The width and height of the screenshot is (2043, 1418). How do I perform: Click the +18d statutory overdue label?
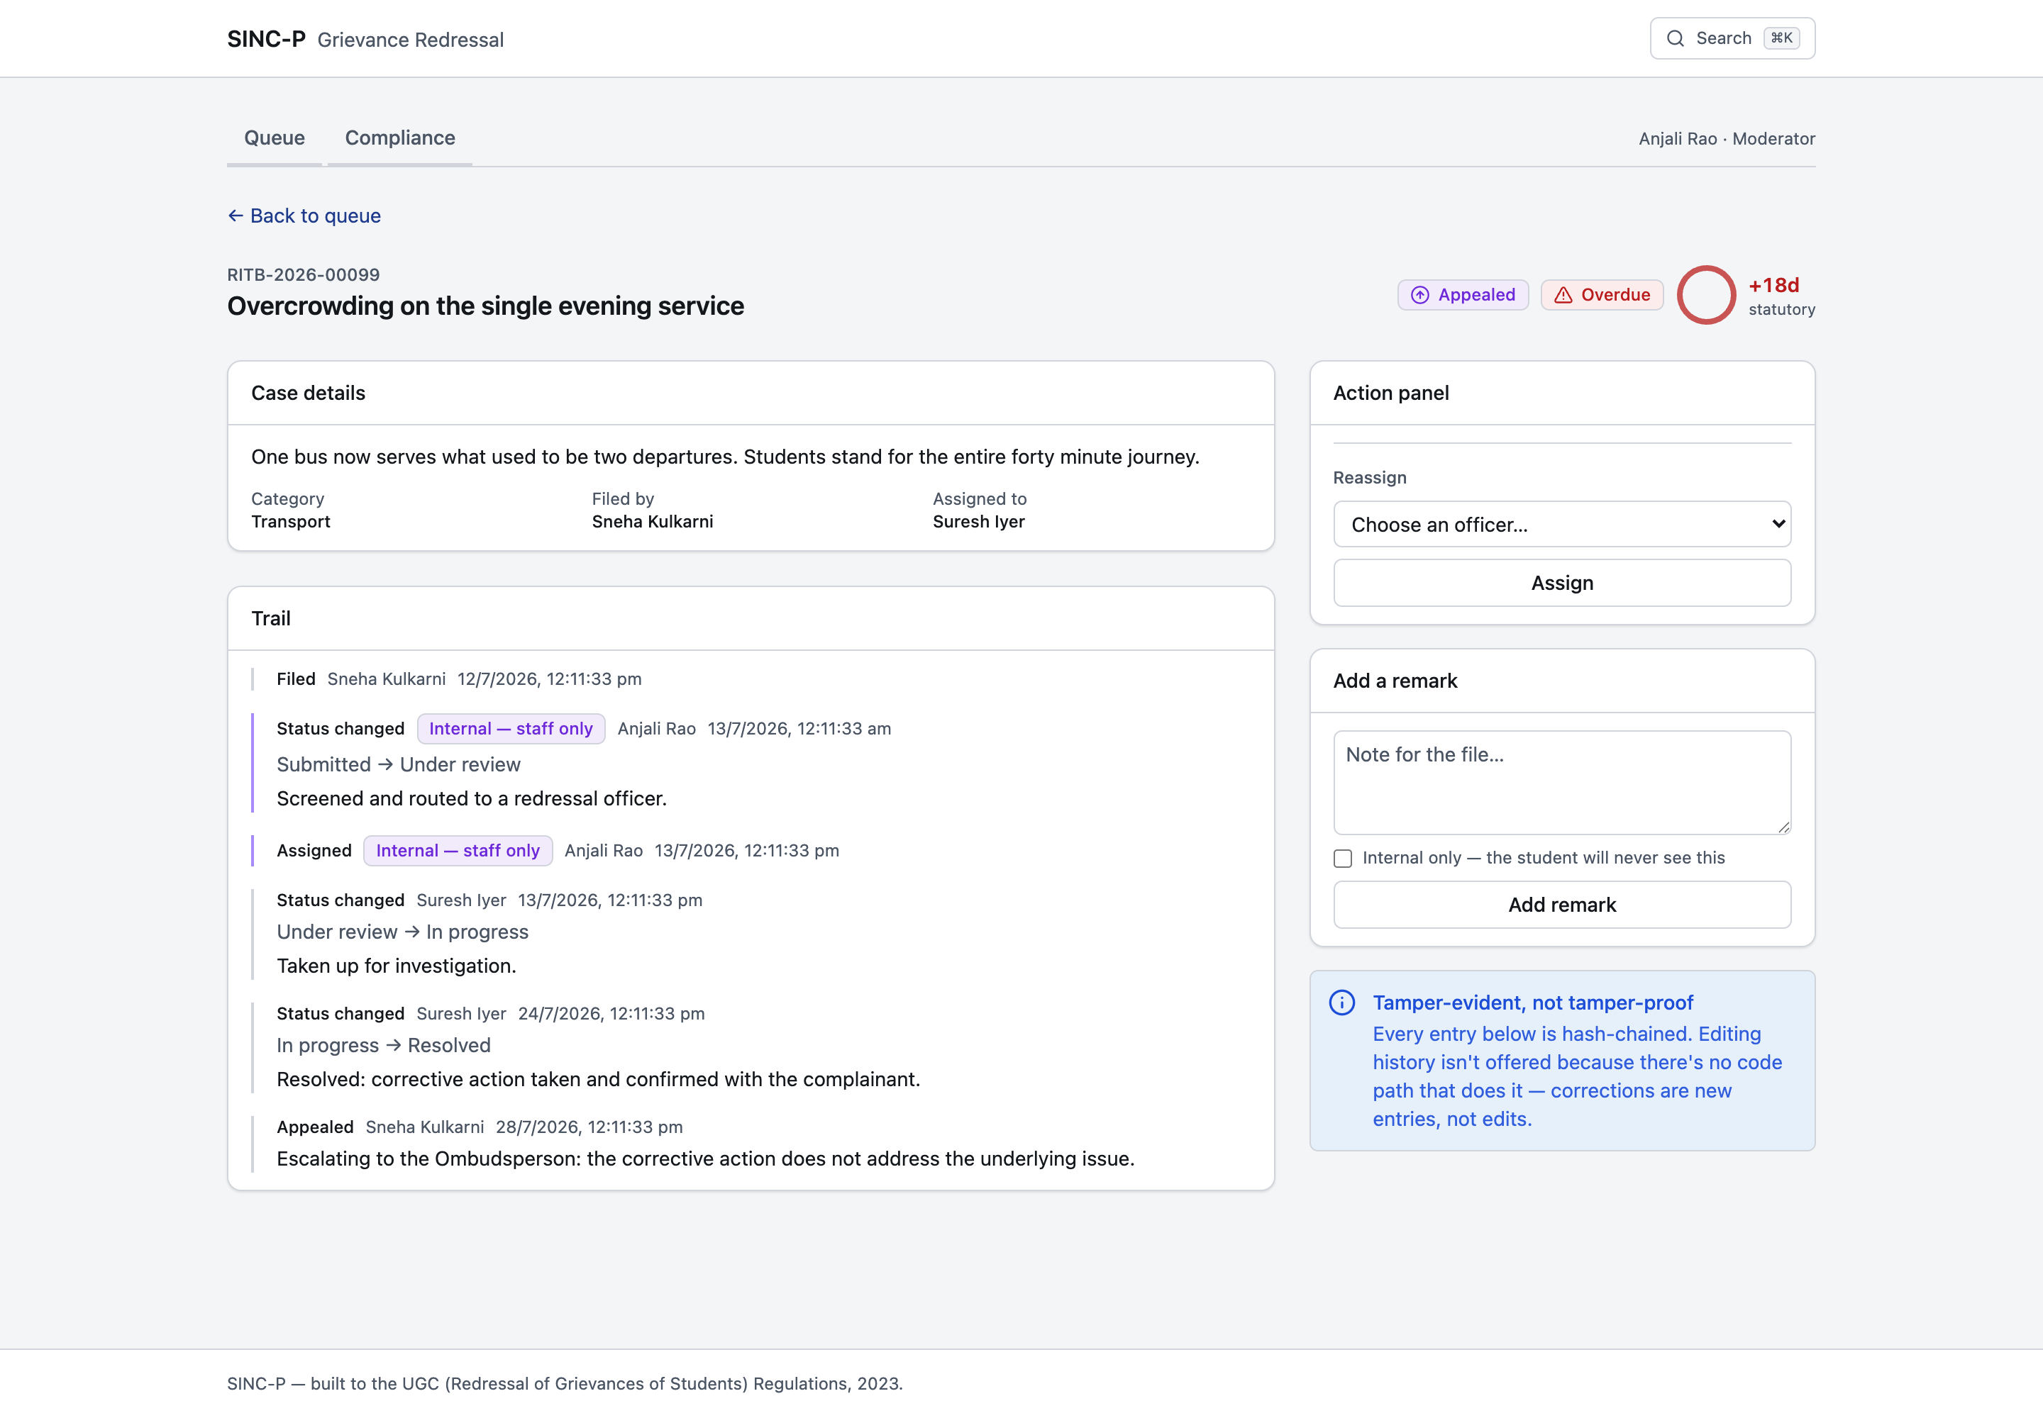click(x=1773, y=285)
